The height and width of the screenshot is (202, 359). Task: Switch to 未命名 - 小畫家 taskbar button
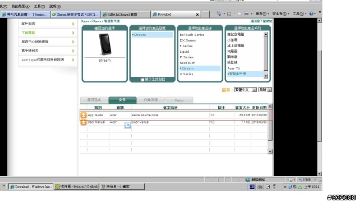click(x=122, y=187)
